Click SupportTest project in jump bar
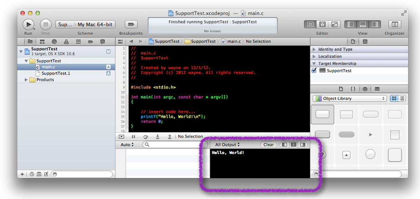The height and width of the screenshot is (199, 420). point(164,41)
